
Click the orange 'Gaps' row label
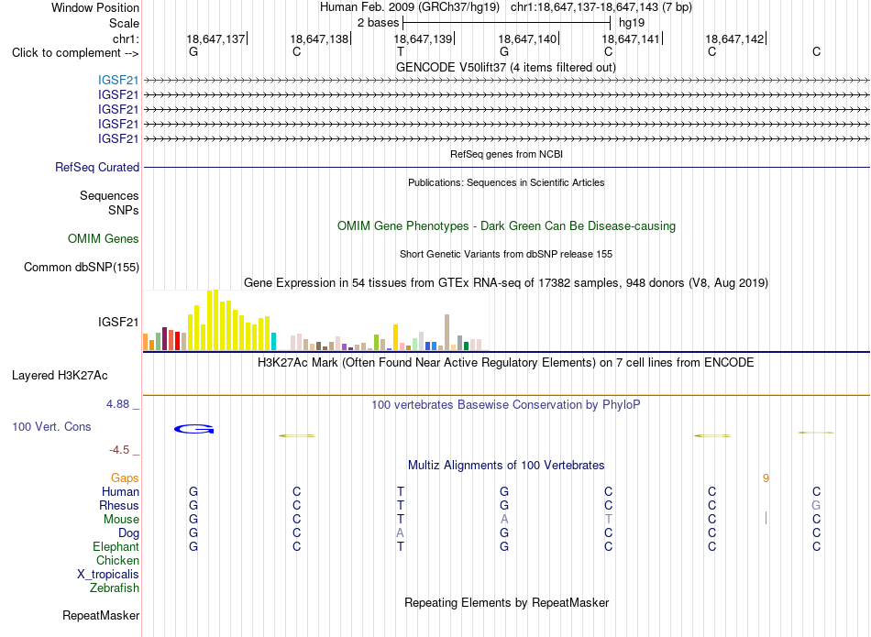(x=125, y=478)
